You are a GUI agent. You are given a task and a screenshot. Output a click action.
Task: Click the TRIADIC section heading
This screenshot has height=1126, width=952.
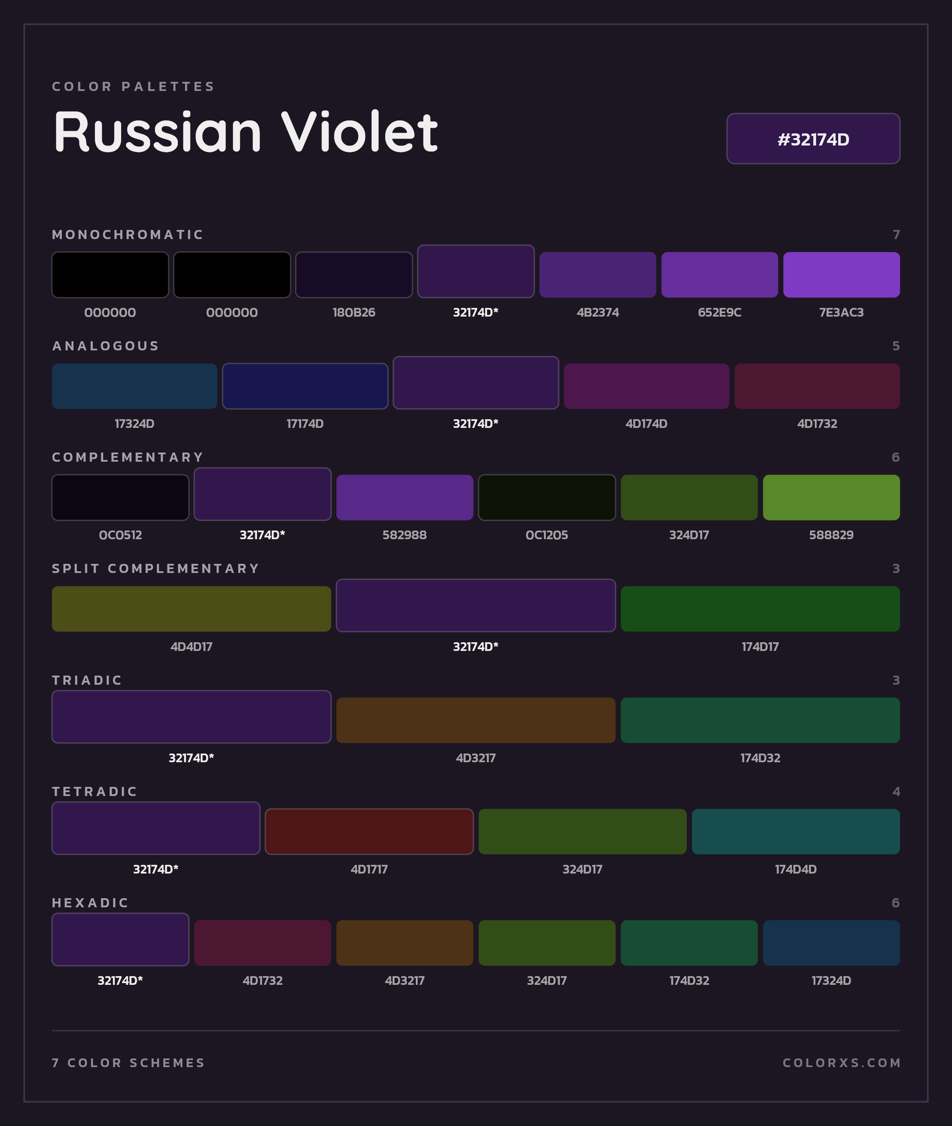coord(87,680)
